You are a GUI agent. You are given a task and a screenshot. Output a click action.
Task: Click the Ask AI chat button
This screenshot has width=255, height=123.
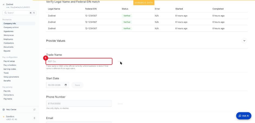tap(244, 116)
